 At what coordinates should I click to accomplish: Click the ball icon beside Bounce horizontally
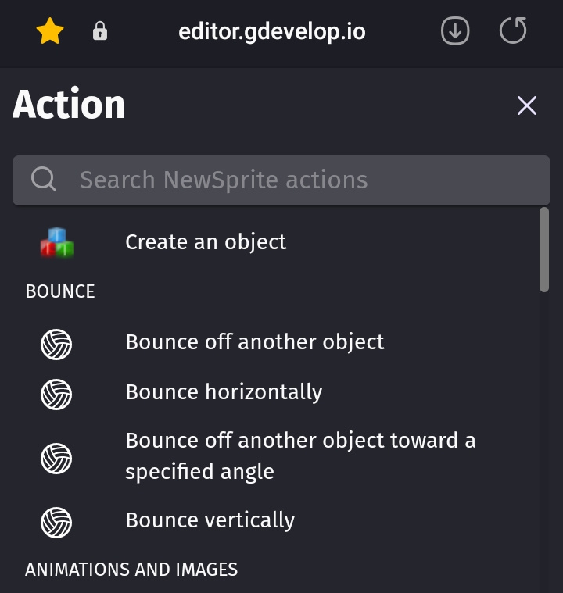(x=56, y=394)
